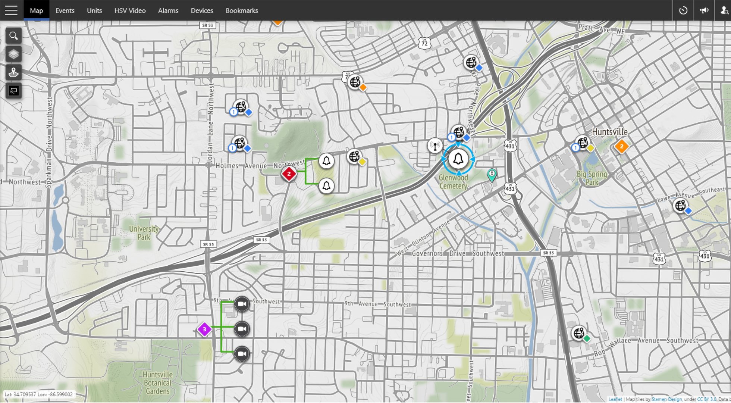Select the middle camera marker

(242, 329)
